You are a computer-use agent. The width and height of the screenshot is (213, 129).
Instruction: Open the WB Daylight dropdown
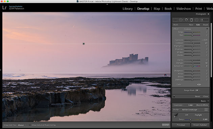[x=199, y=115]
